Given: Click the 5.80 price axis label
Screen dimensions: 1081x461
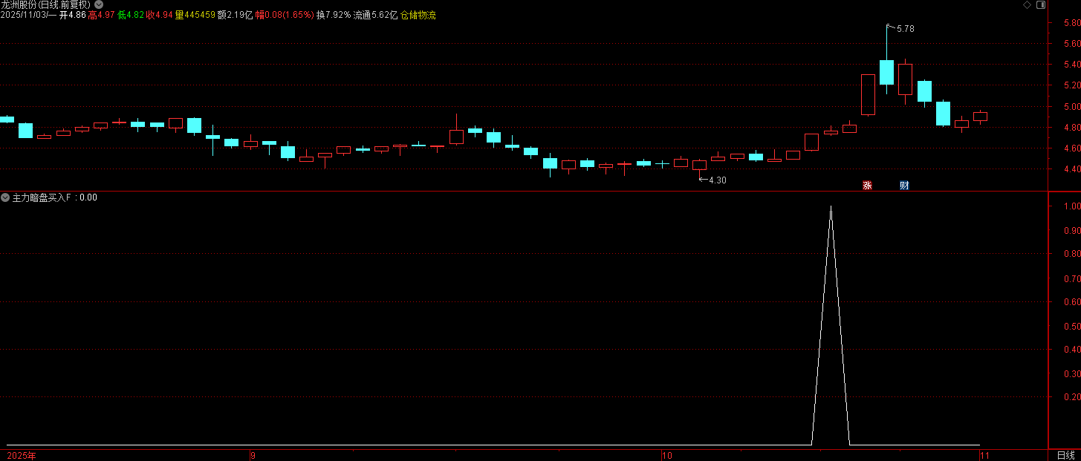Looking at the screenshot, I should tap(1071, 23).
